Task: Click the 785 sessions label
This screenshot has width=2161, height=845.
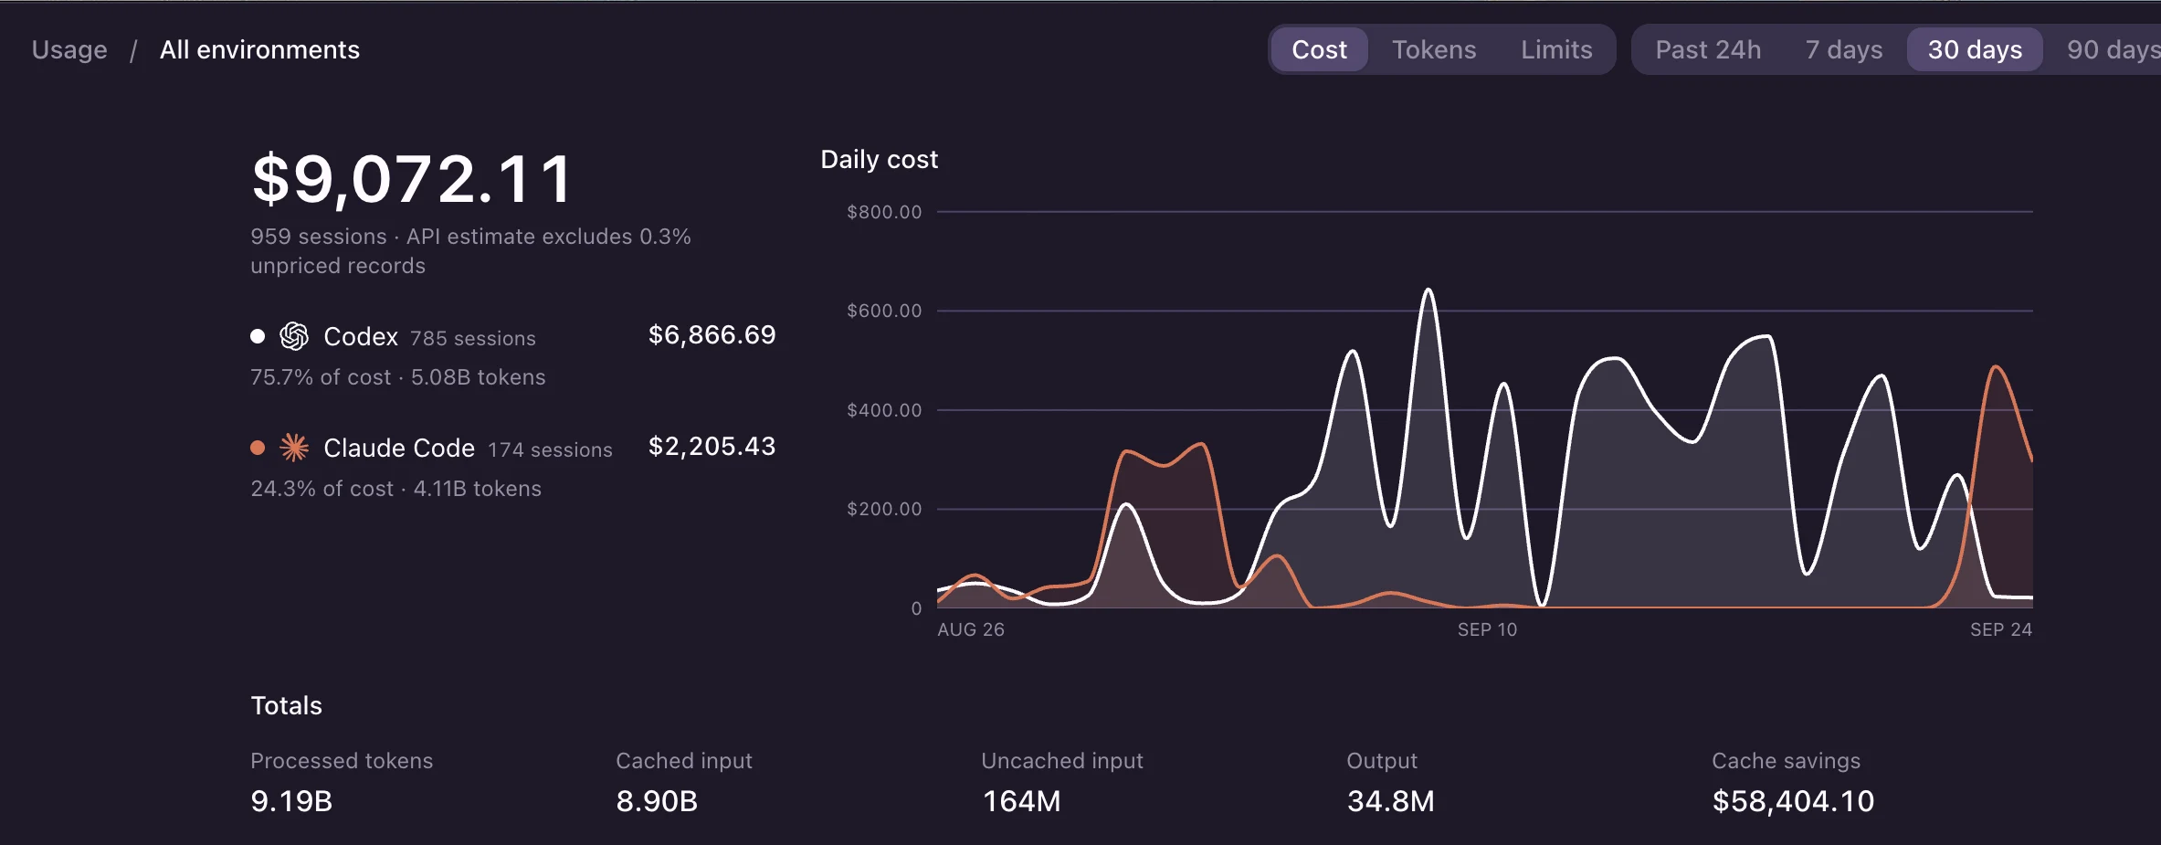Action: pos(473,339)
